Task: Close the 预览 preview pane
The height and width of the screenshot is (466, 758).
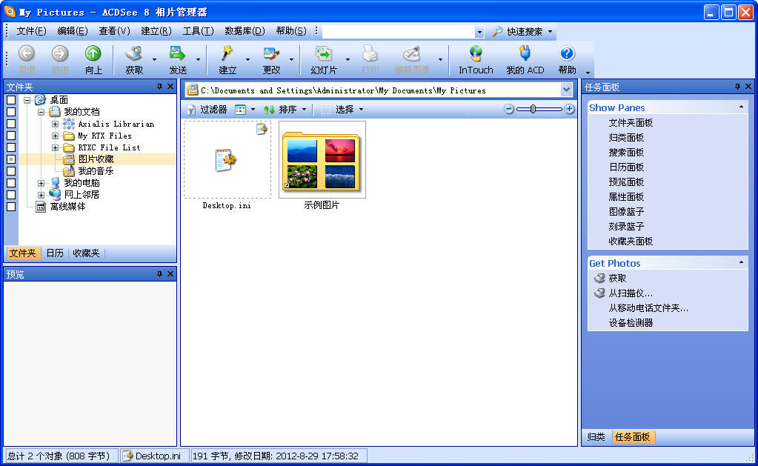Action: click(170, 273)
